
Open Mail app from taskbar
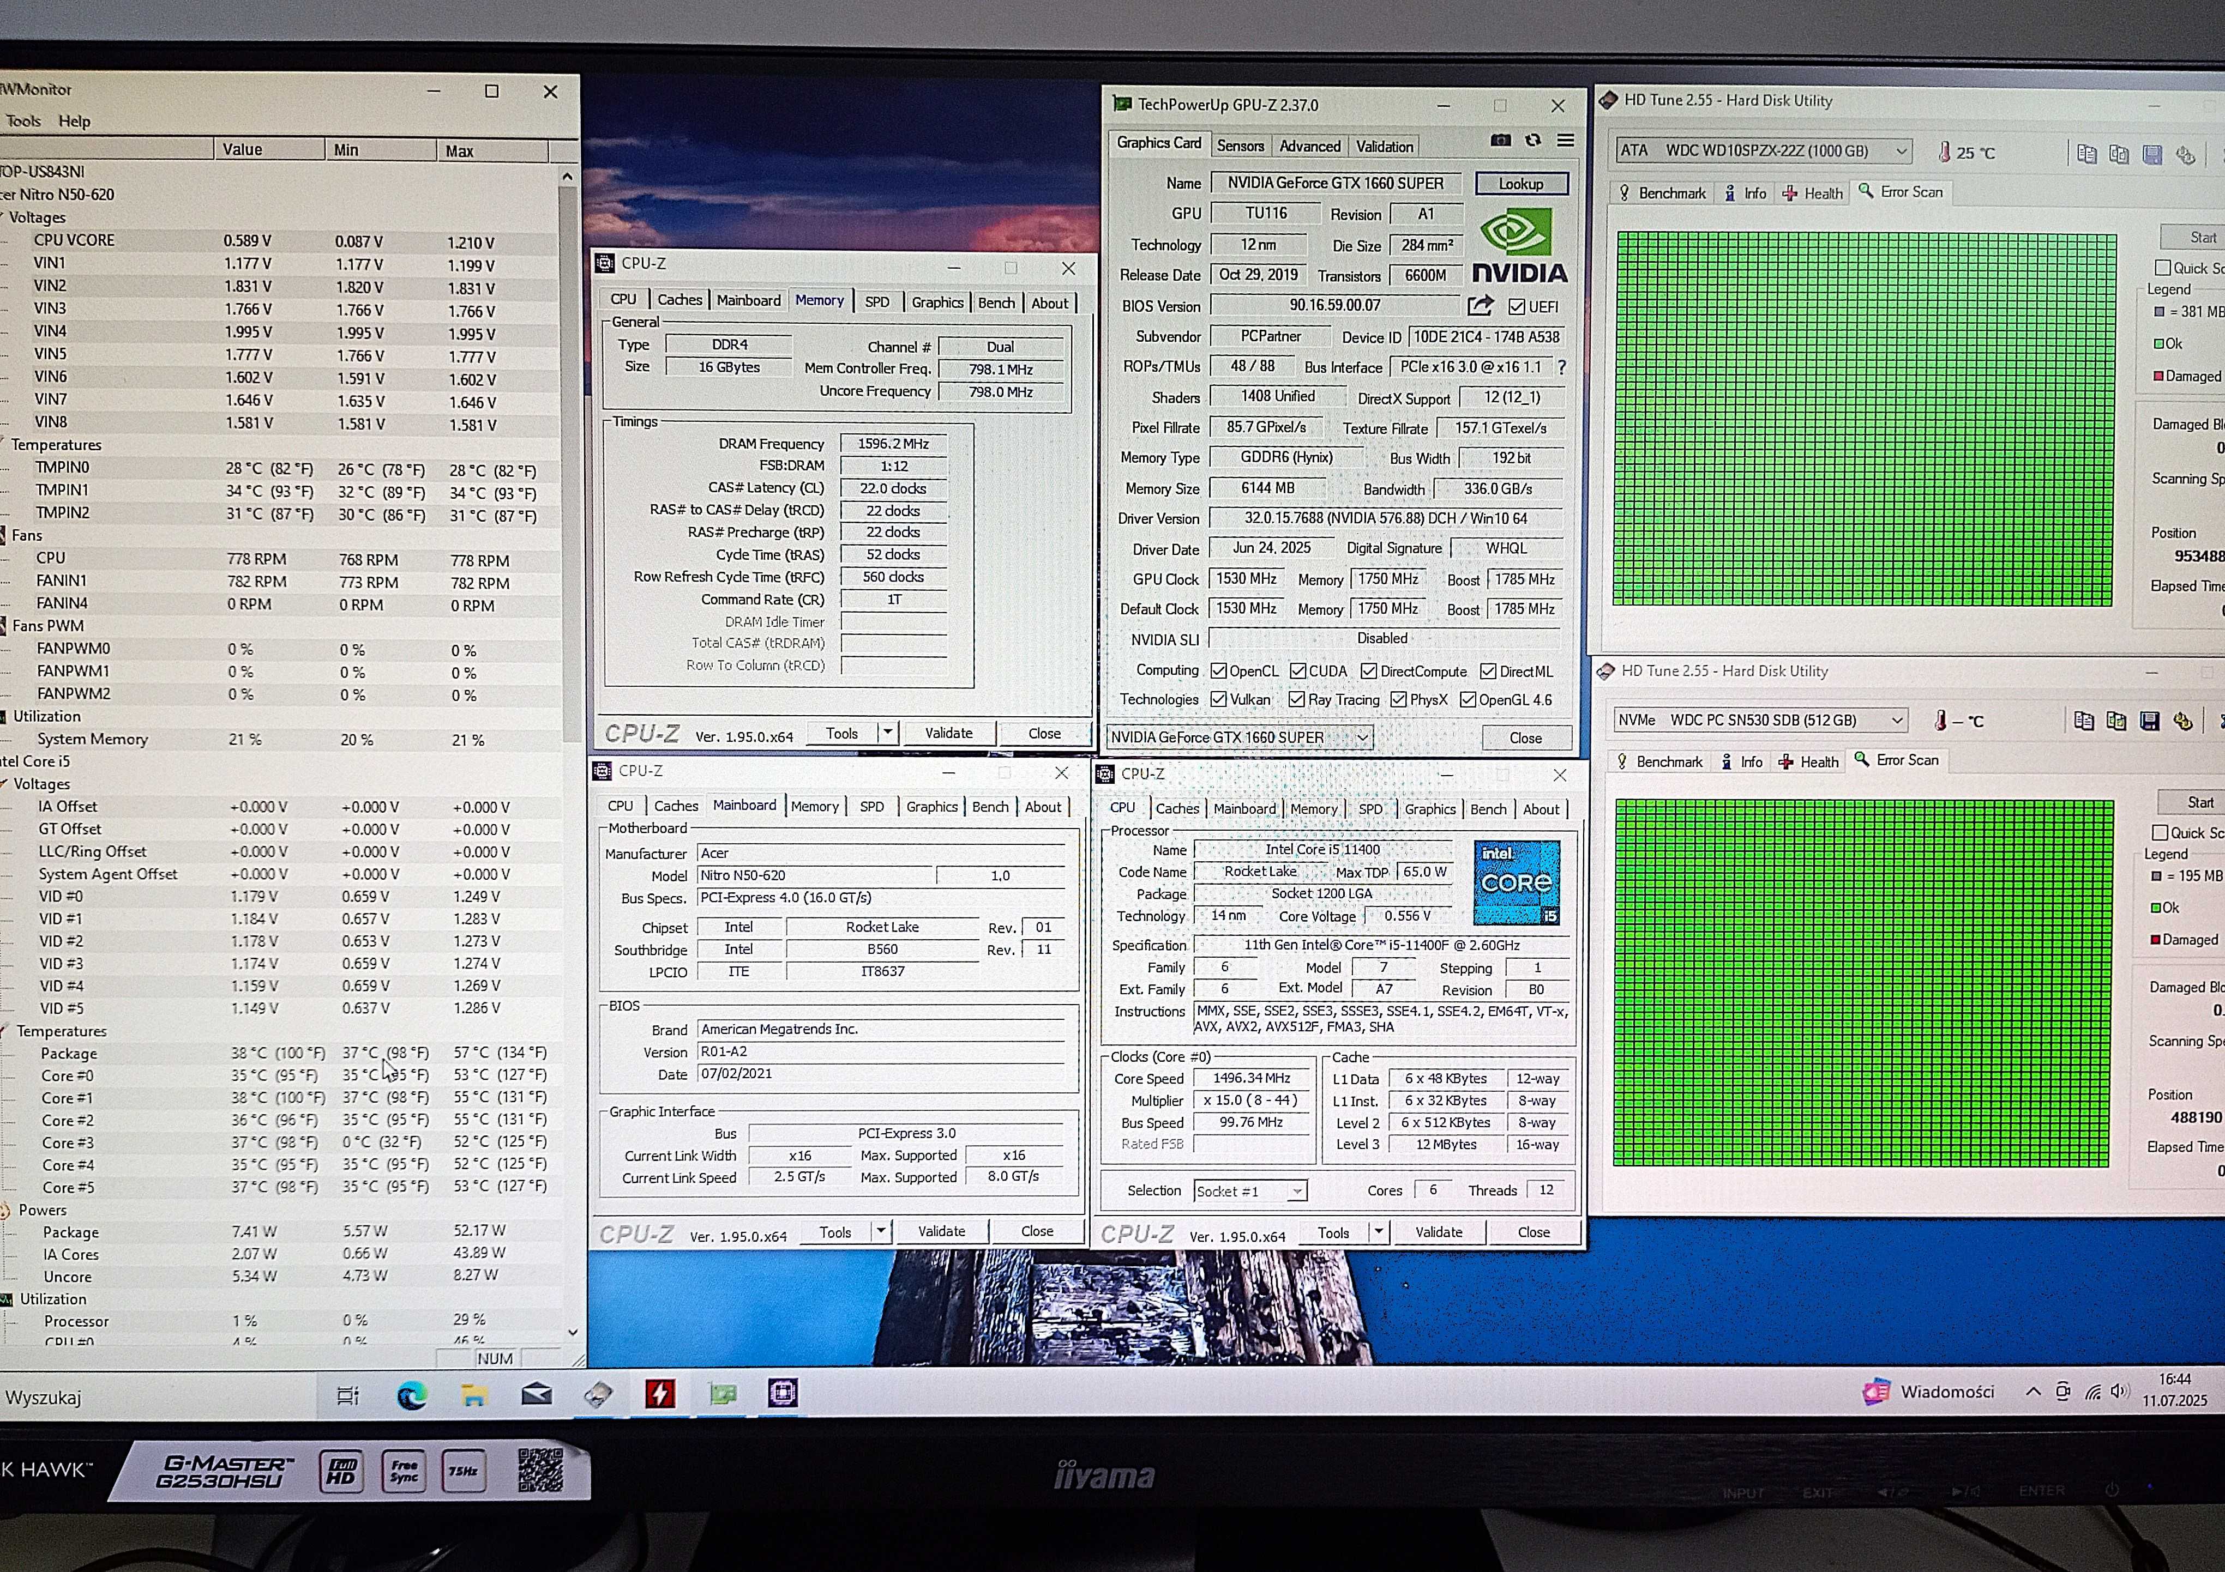tap(536, 1394)
